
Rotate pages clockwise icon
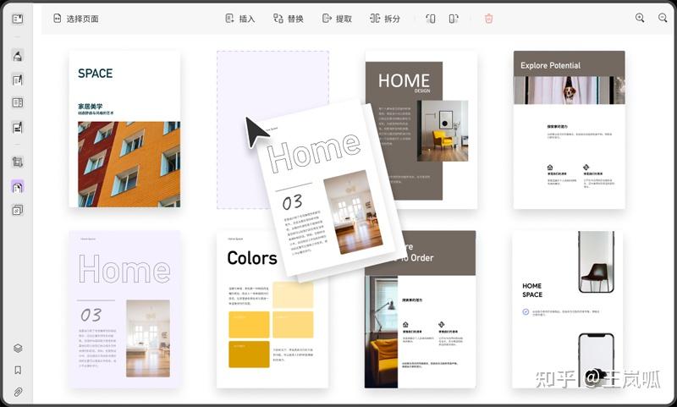point(454,19)
